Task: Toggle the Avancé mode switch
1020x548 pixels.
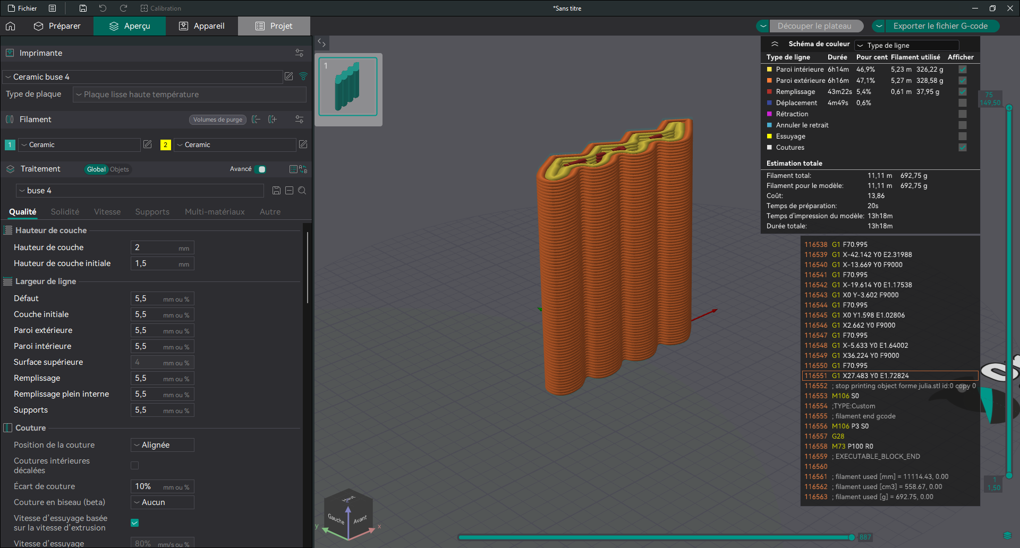Action: 260,169
